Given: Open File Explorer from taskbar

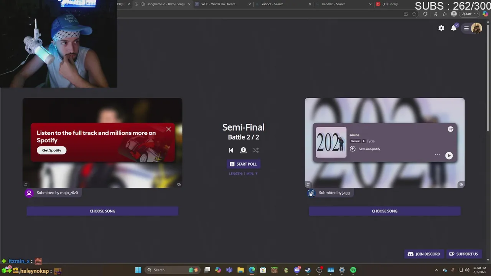Looking at the screenshot, I should (x=241, y=270).
